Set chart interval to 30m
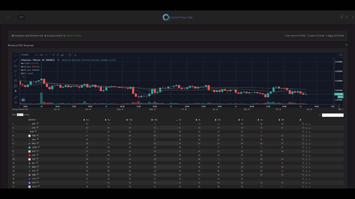 [41, 55]
